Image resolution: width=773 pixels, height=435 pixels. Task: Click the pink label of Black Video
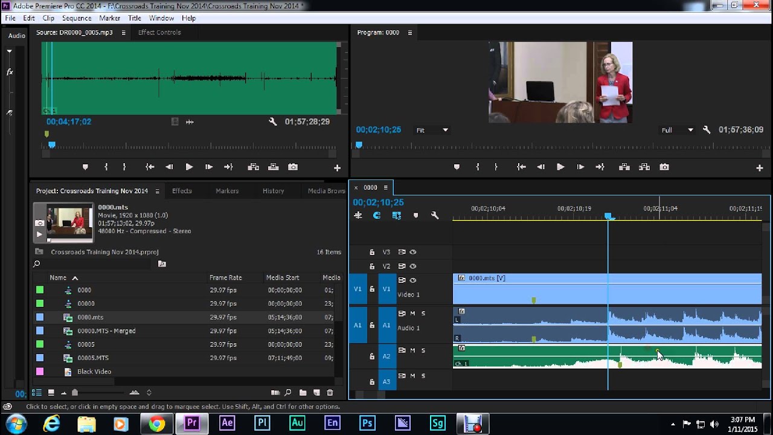tap(40, 372)
